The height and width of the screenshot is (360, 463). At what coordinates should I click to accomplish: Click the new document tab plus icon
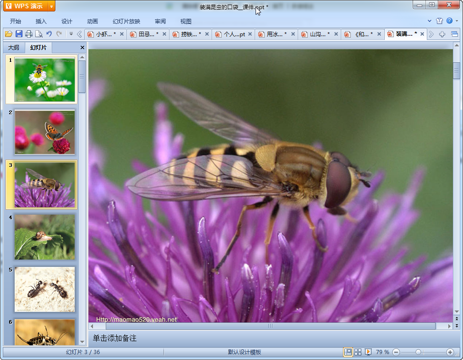click(442, 34)
